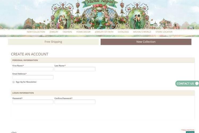Screen dimensions: 199x133
Task: Click into the Email Address field
Action: click(x=33, y=77)
